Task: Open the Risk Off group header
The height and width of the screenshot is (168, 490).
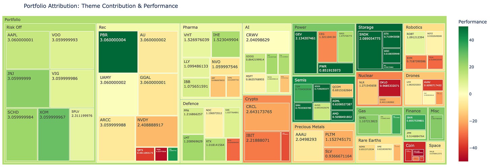Action: click(49, 27)
